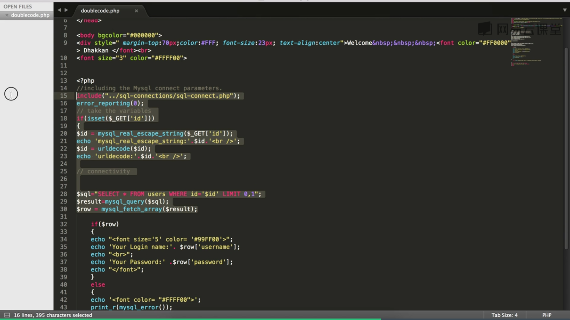
Task: Click the selection status text in status bar
Action: [x=53, y=315]
